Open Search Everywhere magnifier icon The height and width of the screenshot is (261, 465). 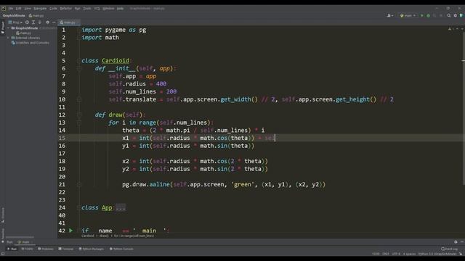pos(449,15)
